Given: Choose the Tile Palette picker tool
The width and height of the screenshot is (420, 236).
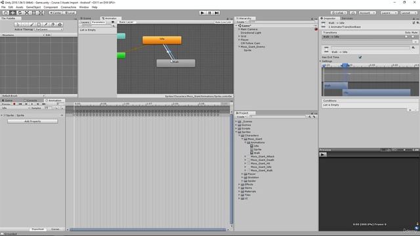Looking at the screenshot, I should coord(46,24).
